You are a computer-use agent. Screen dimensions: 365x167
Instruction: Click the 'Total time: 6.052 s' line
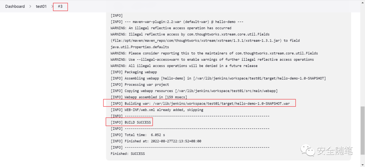(x=138, y=135)
